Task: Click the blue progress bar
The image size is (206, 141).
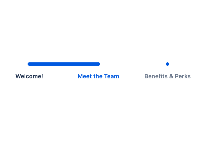Action: coord(64,64)
